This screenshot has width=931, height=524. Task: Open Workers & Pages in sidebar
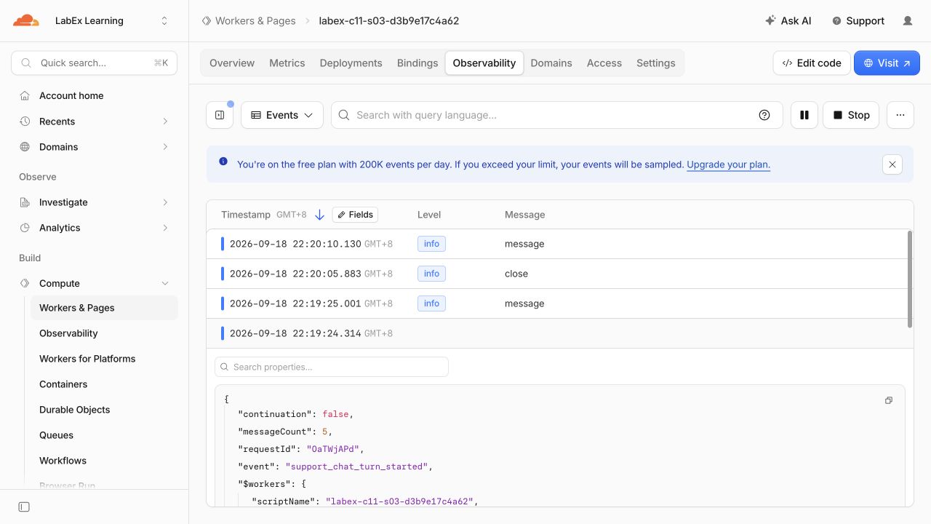coord(104,308)
